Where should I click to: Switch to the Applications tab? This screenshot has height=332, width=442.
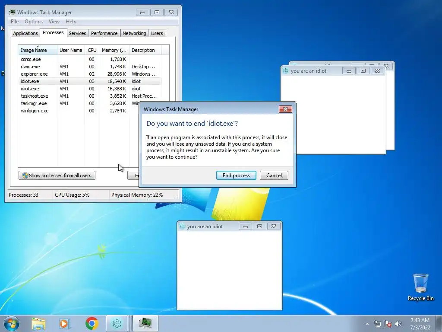point(25,33)
